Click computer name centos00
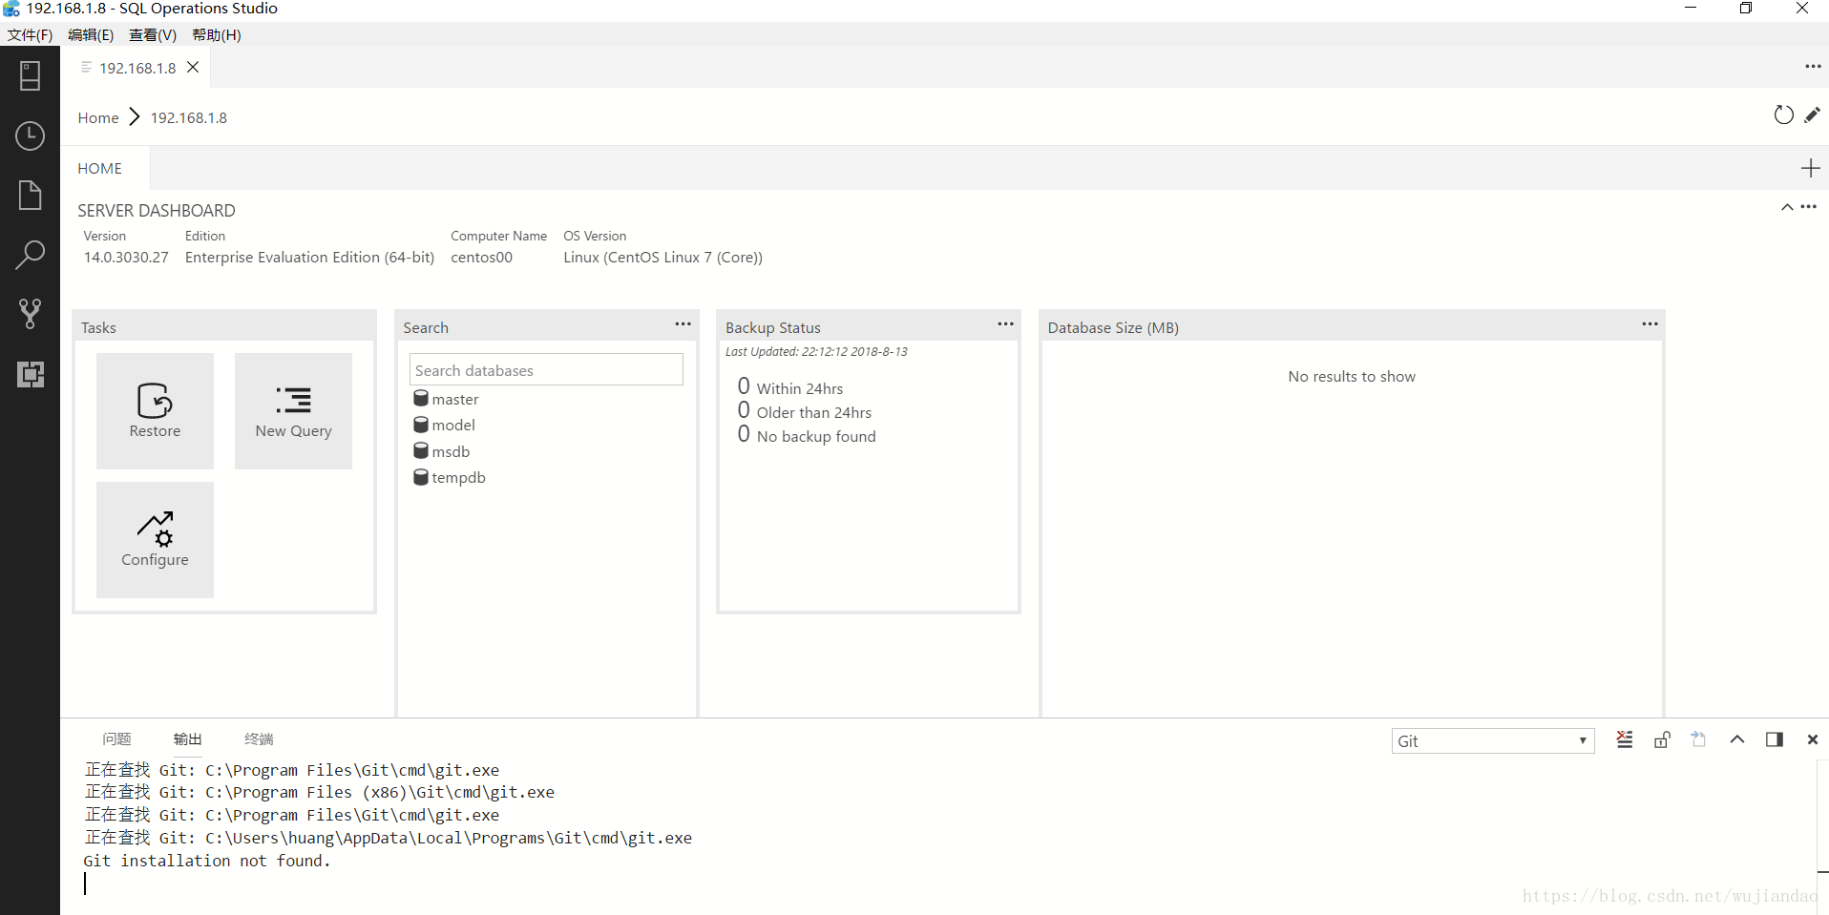This screenshot has width=1829, height=915. [481, 258]
